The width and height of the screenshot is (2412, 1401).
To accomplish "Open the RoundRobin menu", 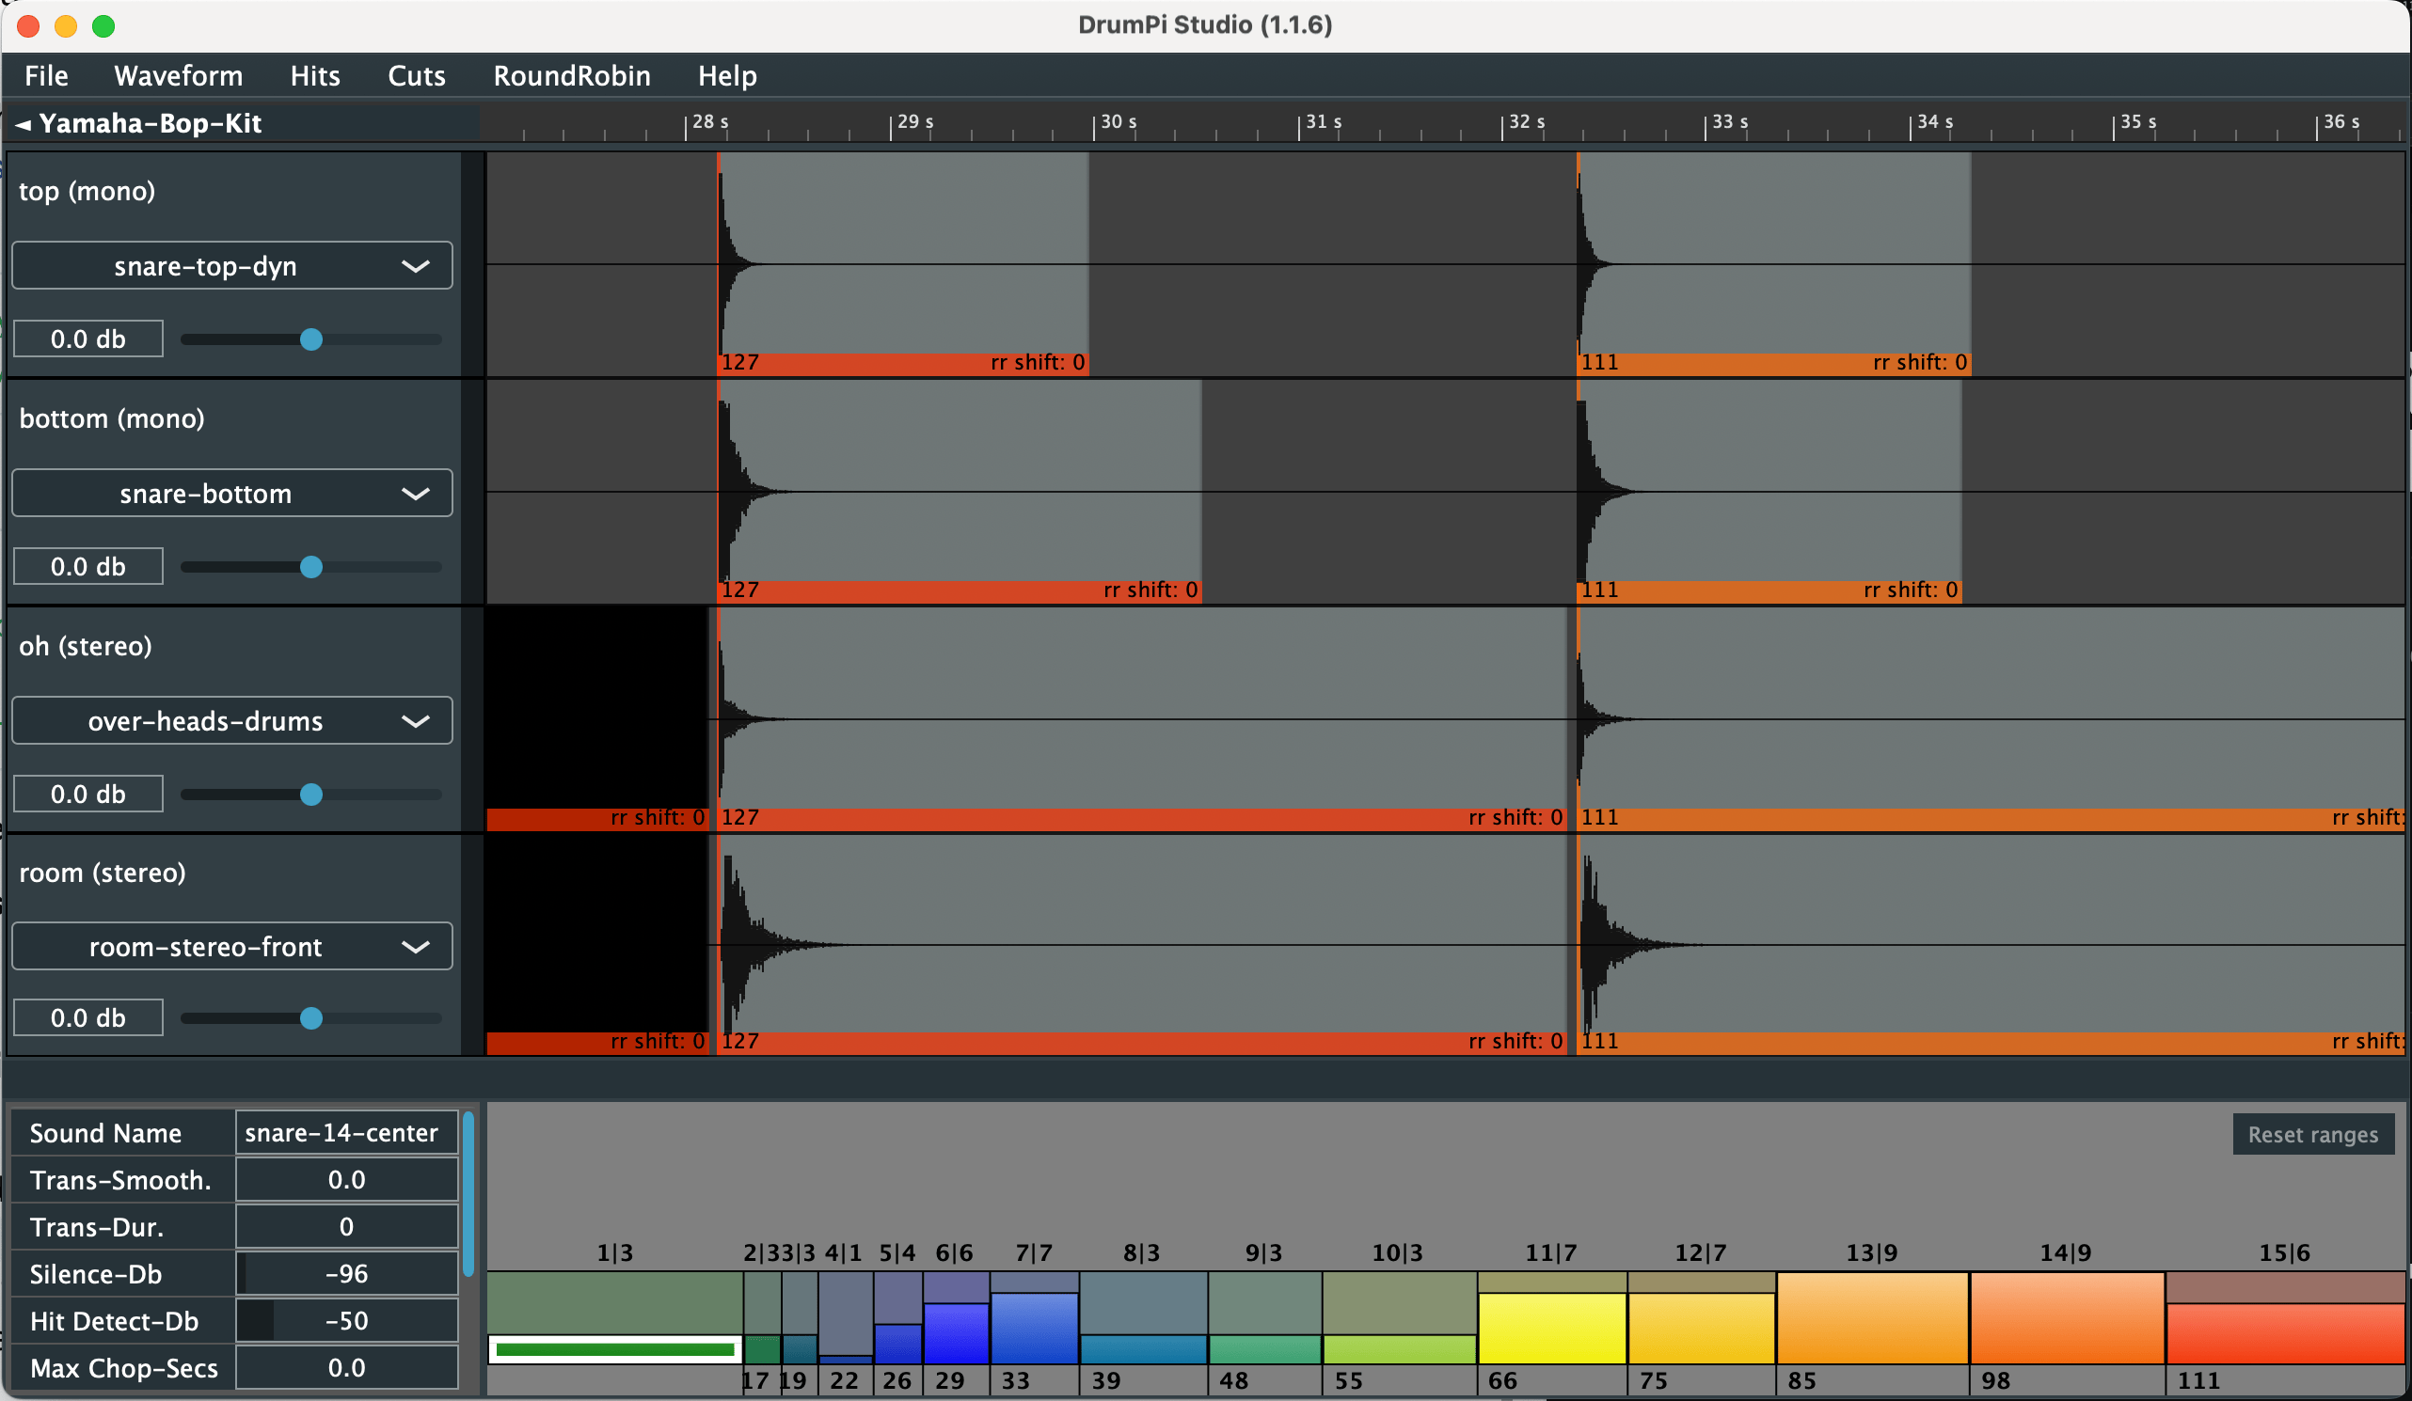I will coord(571,75).
